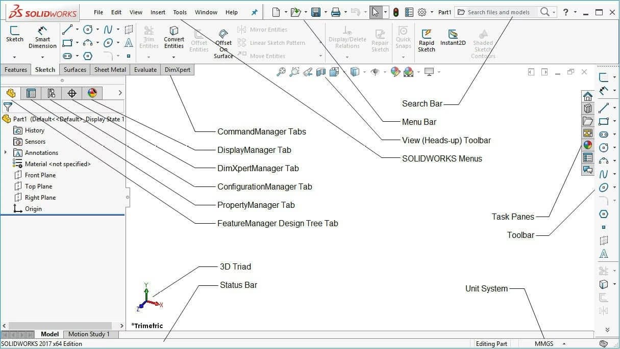
Task: Click Offset On Surface
Action: [x=223, y=43]
